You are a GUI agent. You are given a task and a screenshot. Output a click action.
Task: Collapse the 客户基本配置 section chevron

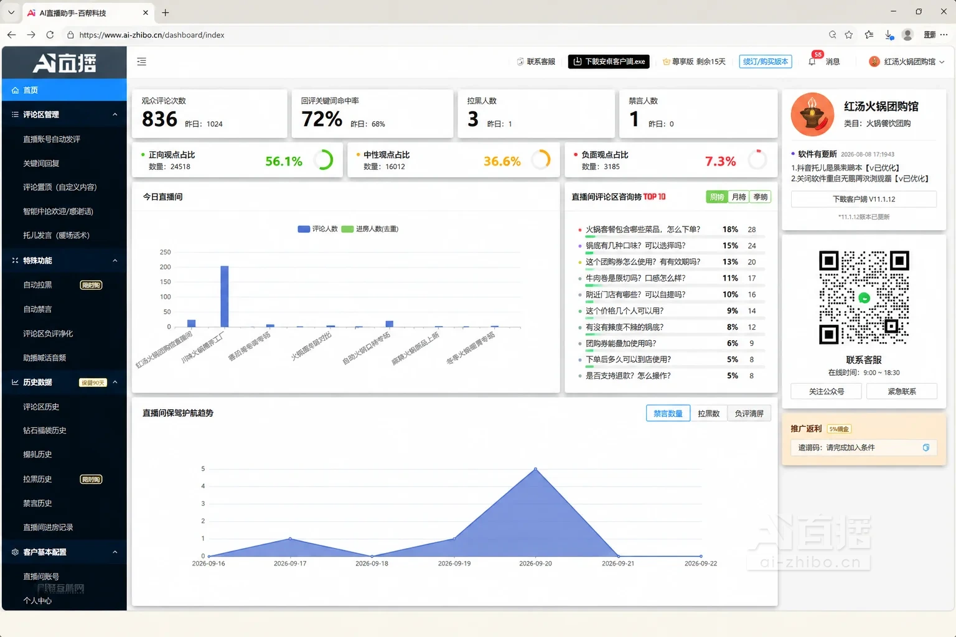point(115,552)
